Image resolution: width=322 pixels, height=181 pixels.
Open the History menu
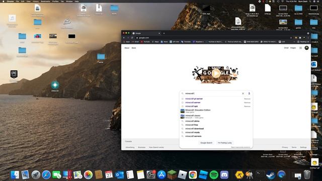pos(36,1)
